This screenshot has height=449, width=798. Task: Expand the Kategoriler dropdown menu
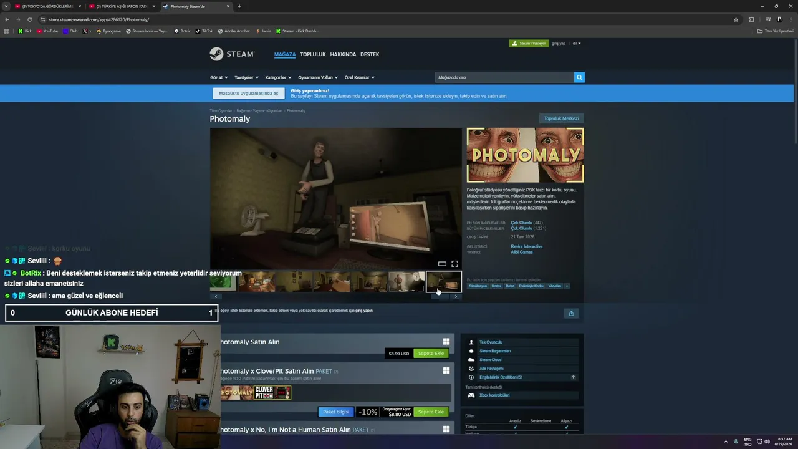pyautogui.click(x=278, y=77)
